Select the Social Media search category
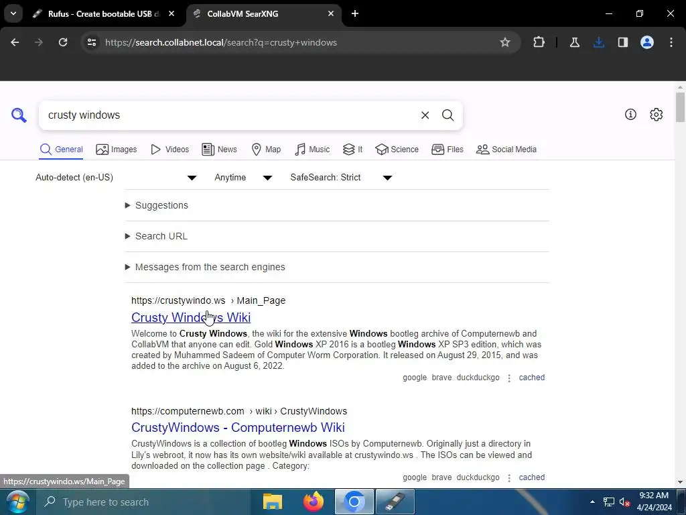Screen dimensions: 686x515 [506, 150]
